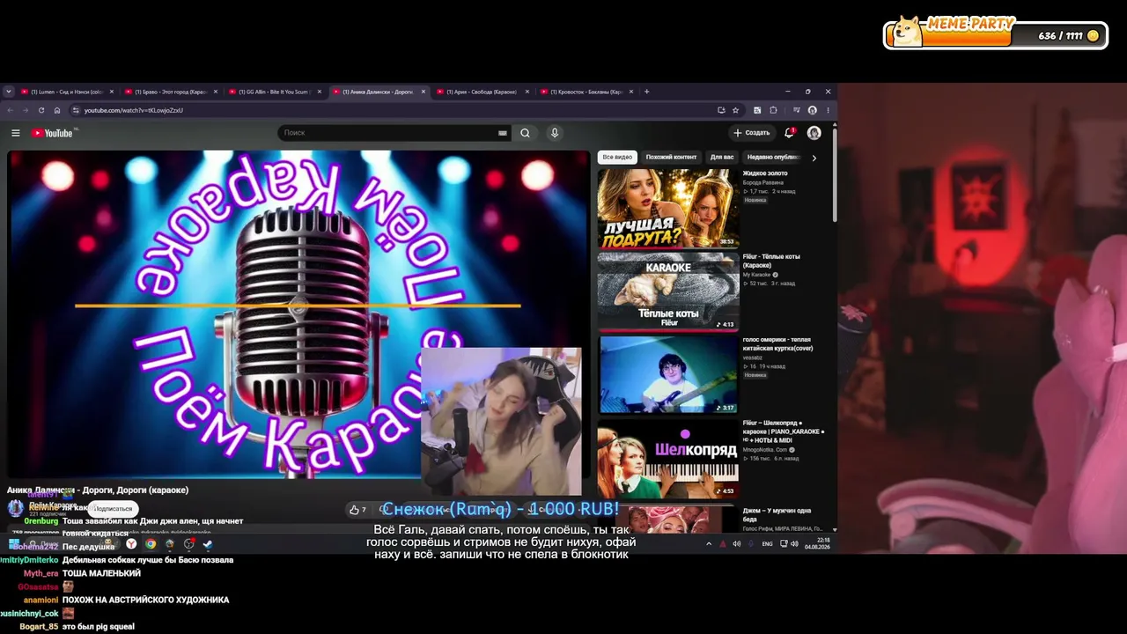Click the YouTube search magnifier button
1127x634 pixels.
click(525, 133)
